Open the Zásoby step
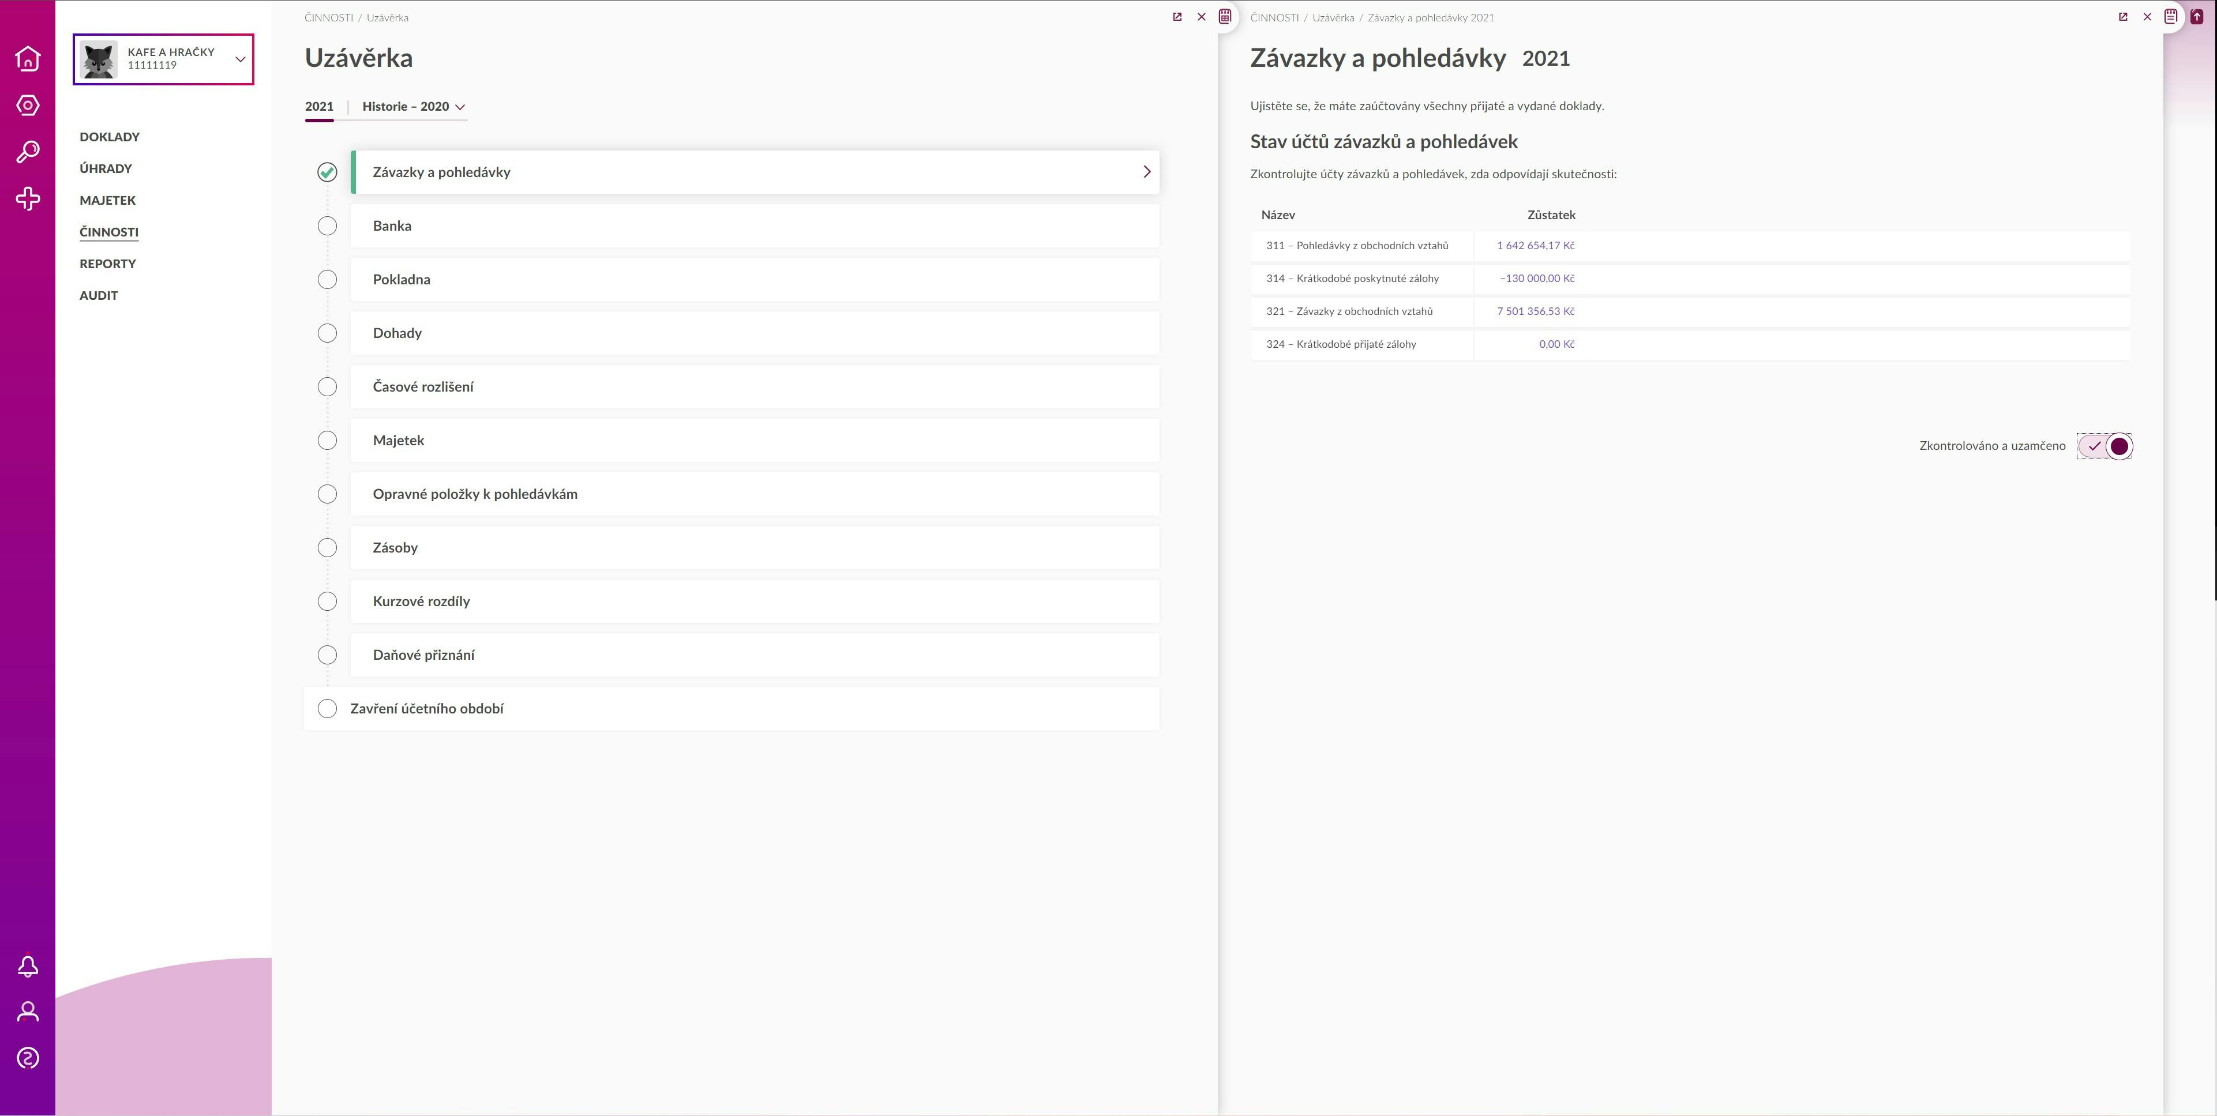The width and height of the screenshot is (2217, 1116). pyautogui.click(x=755, y=547)
